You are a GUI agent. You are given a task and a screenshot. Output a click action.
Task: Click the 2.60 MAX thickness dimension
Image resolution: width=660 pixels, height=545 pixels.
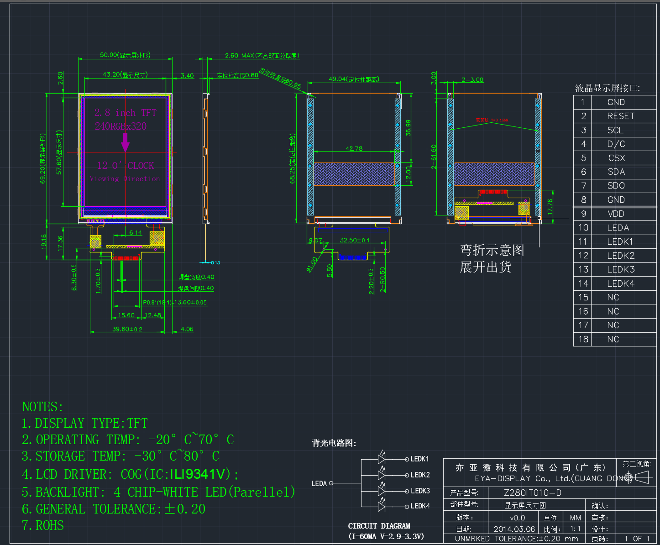click(262, 55)
